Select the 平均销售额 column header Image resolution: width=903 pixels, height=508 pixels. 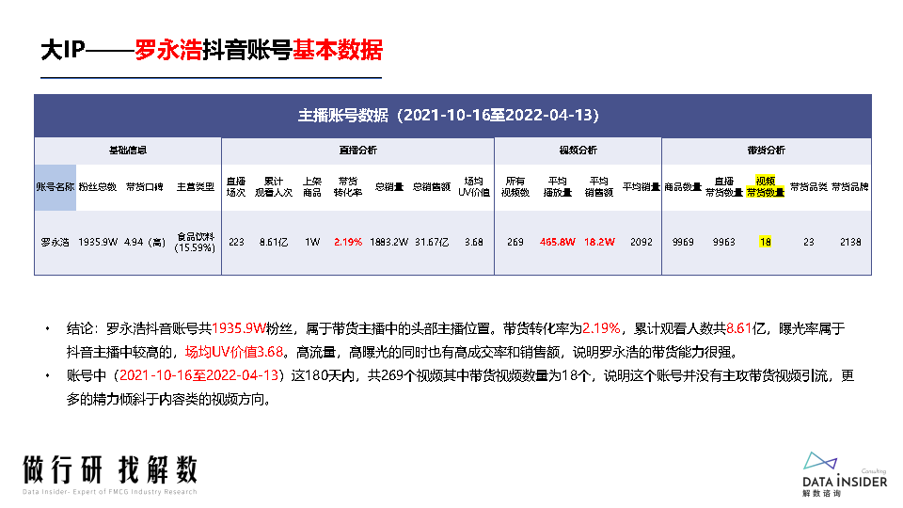click(599, 187)
